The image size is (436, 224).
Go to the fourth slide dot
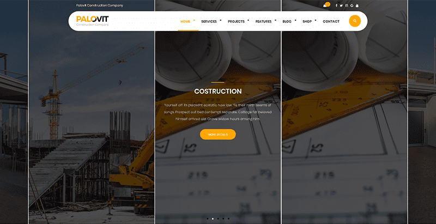pos(223,219)
